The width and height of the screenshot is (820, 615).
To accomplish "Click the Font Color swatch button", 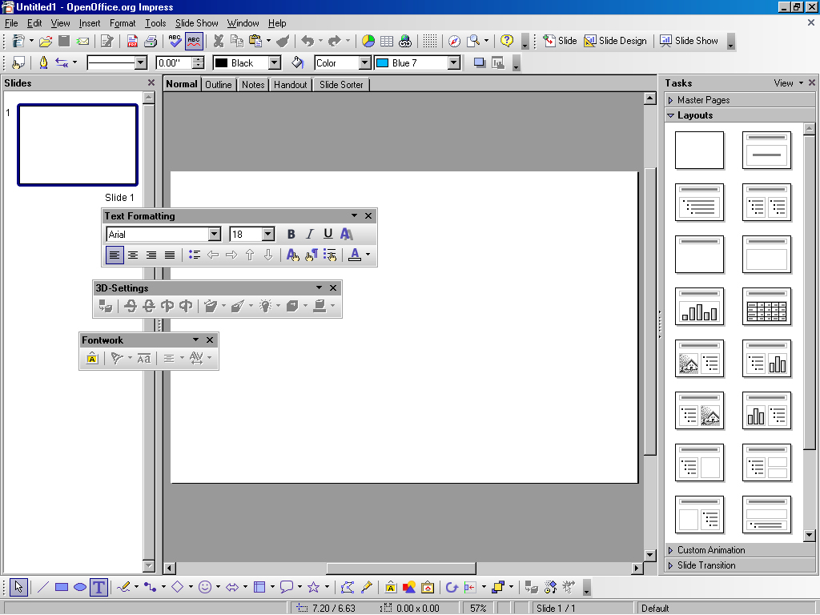I will tap(355, 255).
